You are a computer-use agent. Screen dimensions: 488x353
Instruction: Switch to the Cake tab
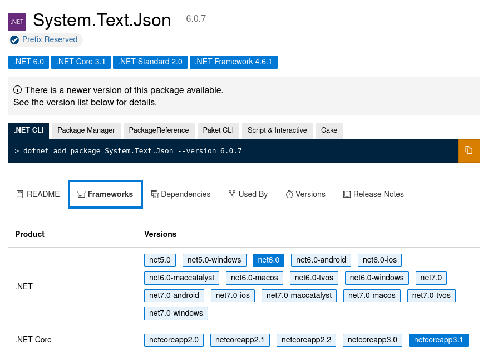click(x=329, y=130)
